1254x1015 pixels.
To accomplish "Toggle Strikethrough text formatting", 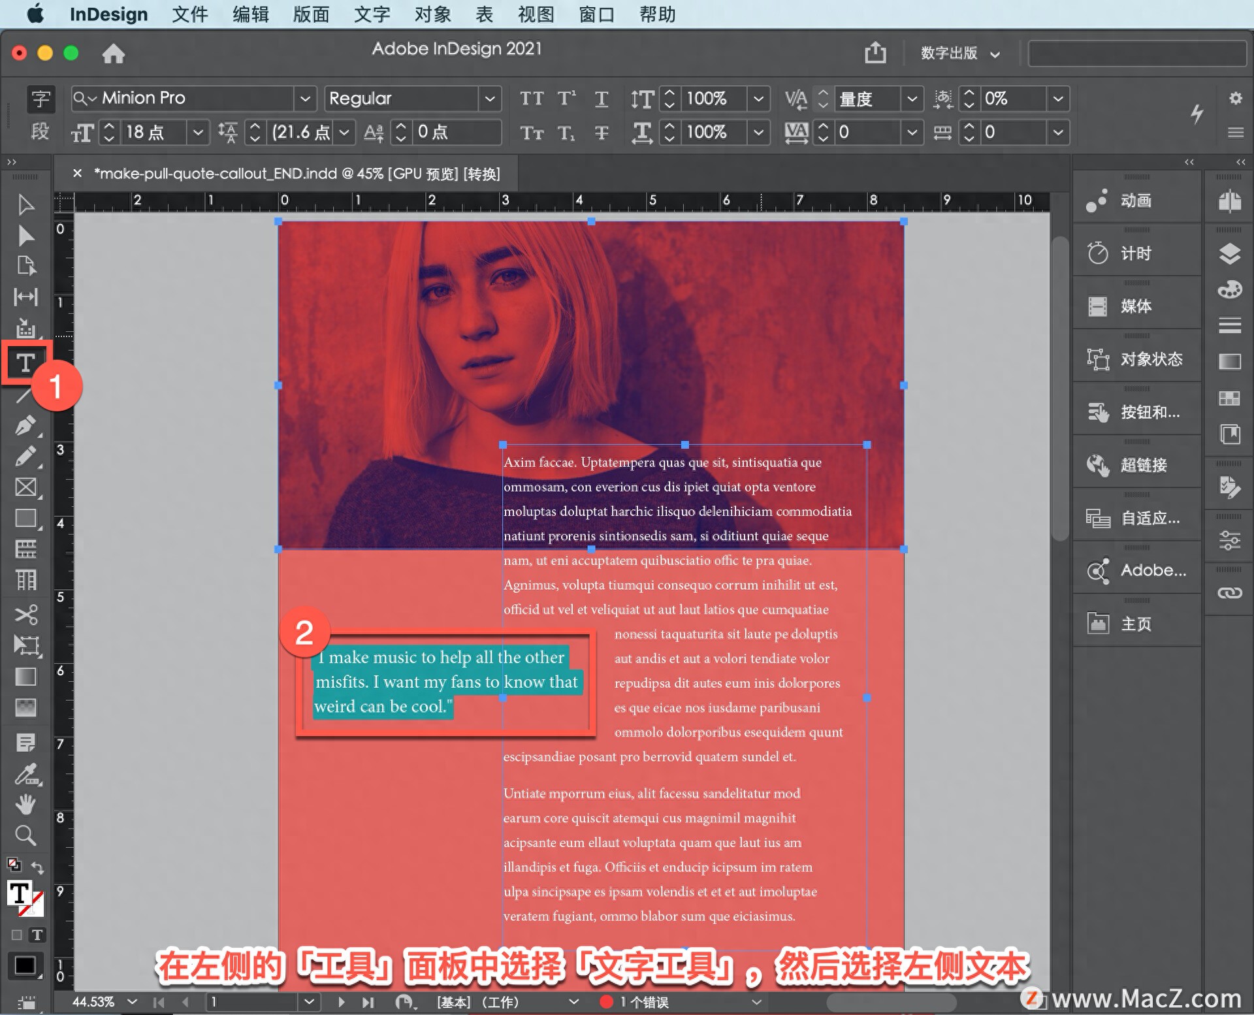I will [x=602, y=133].
